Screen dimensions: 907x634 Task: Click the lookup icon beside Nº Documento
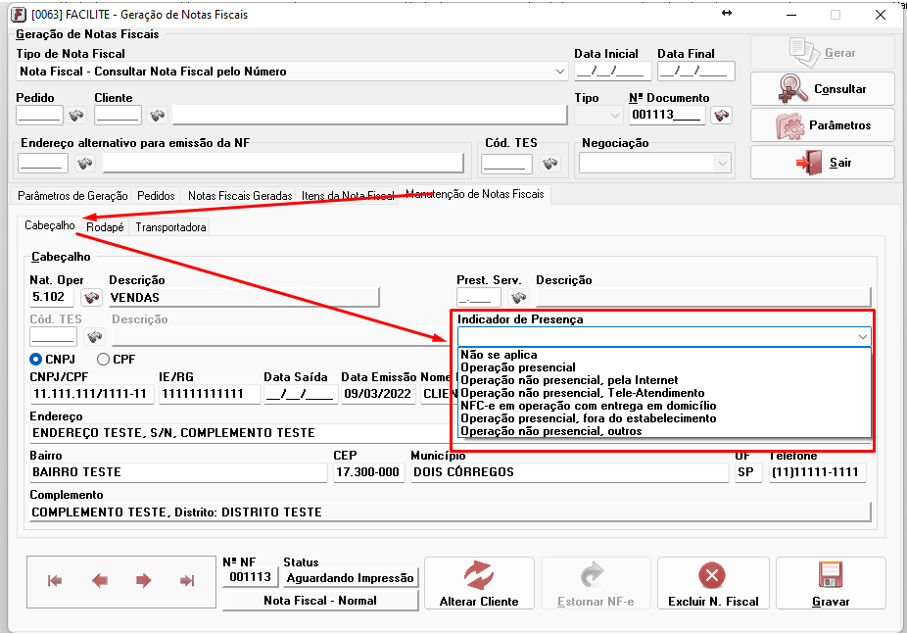click(x=721, y=115)
